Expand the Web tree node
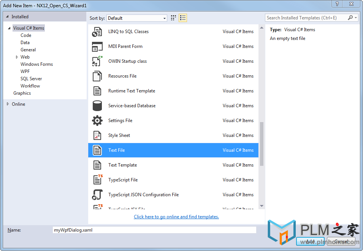363x251 pixels. [x=17, y=57]
